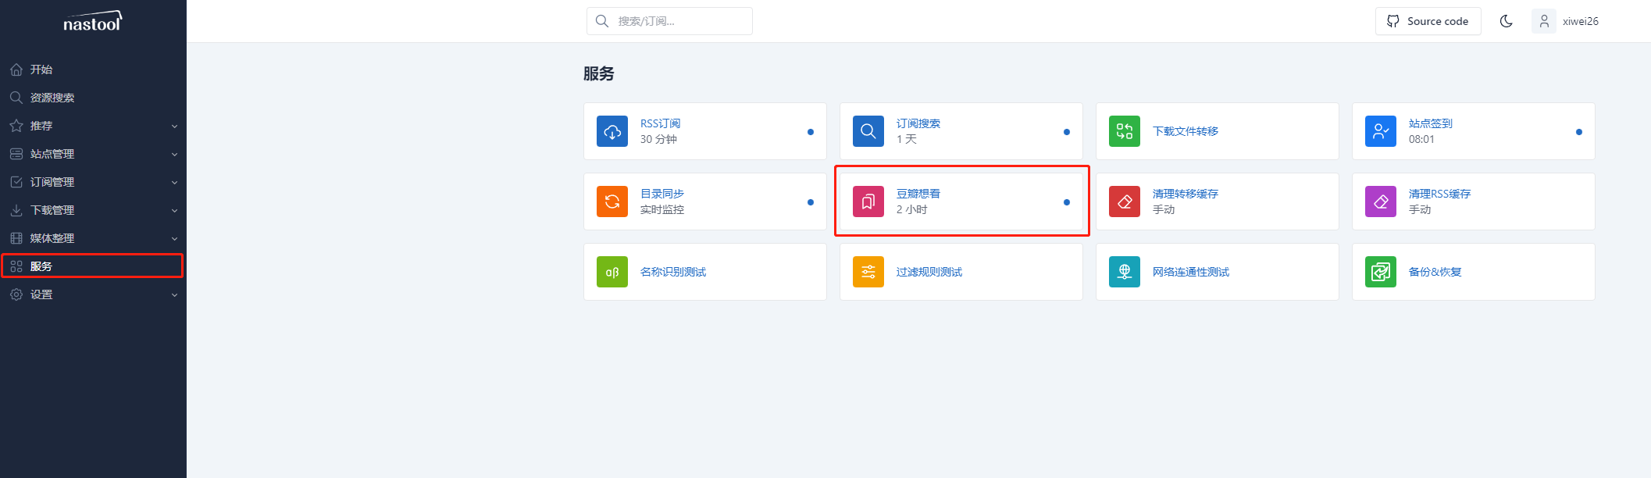
Task: Click the blue RSS订阅 cloud download icon
Action: click(612, 131)
